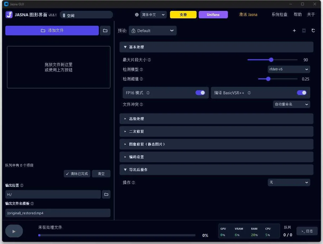323x244 pixels.
Task: Click the 空闲 status indicator
Action: [x=86, y=15]
